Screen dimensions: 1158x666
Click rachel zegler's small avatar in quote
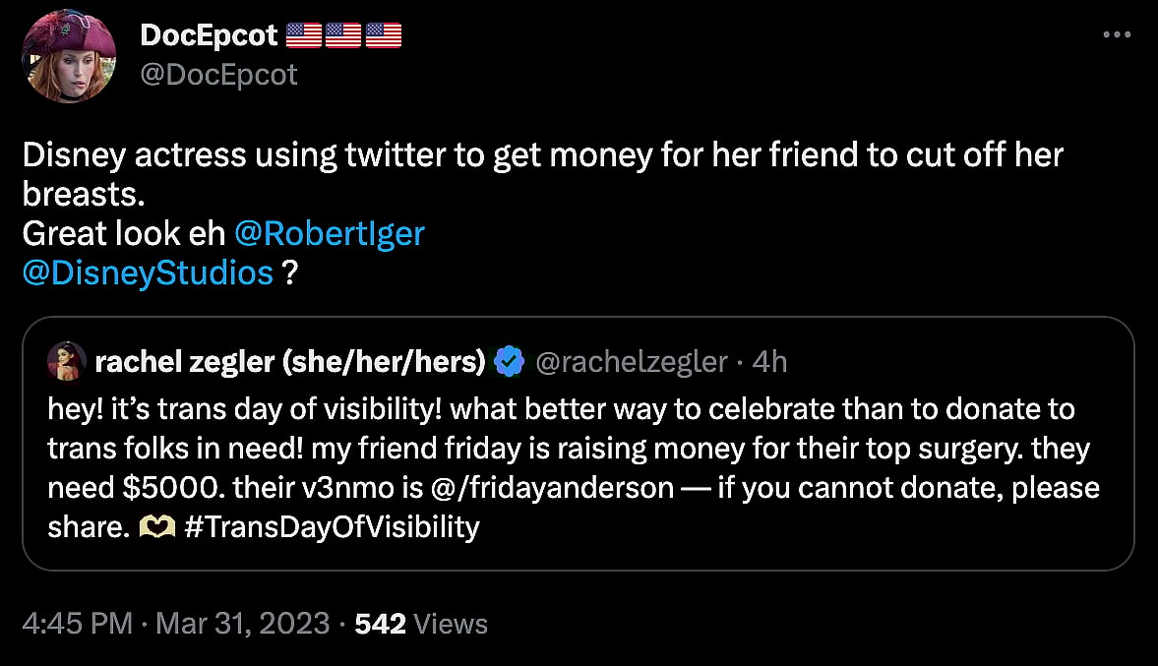point(65,363)
